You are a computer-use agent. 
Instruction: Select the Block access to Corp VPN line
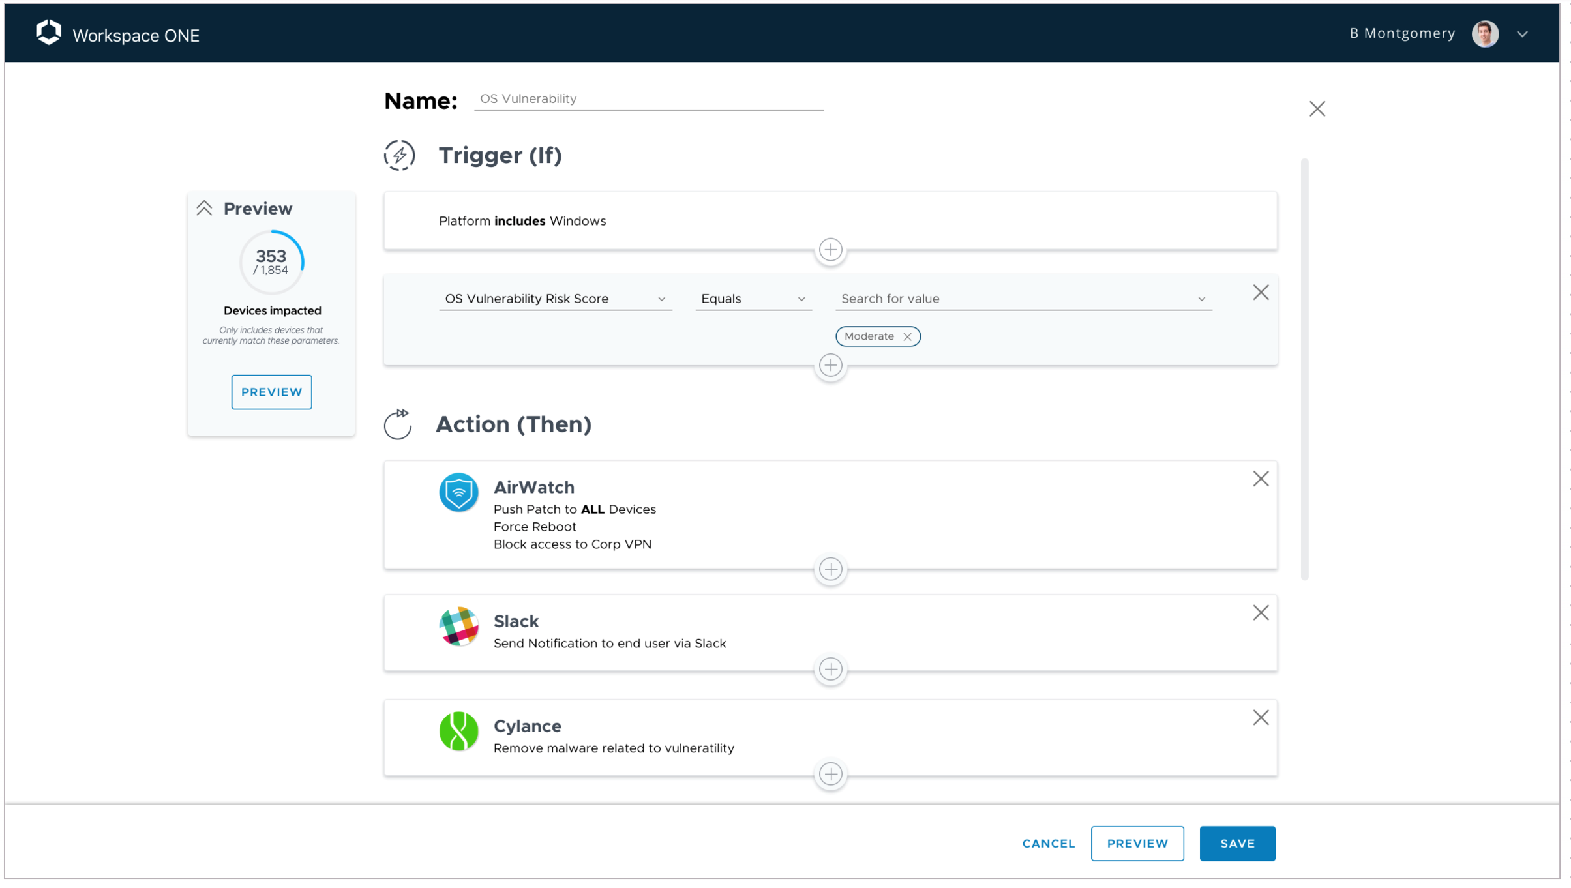[572, 544]
